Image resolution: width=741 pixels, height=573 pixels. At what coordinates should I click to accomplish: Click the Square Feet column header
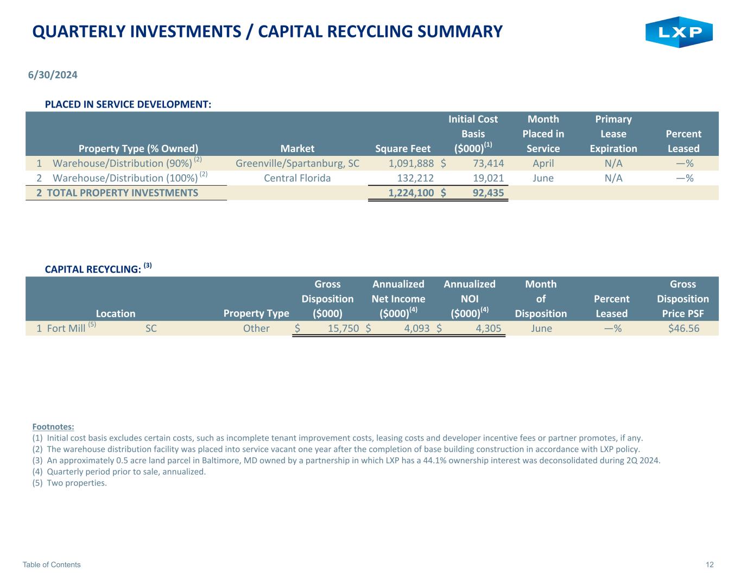click(402, 149)
